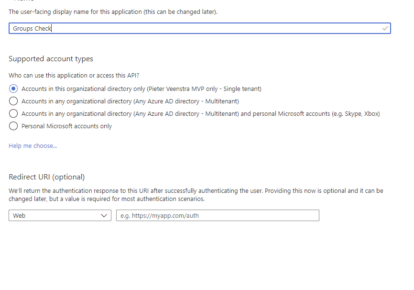
Task: Click the Supported account types heading
Action: coord(51,59)
